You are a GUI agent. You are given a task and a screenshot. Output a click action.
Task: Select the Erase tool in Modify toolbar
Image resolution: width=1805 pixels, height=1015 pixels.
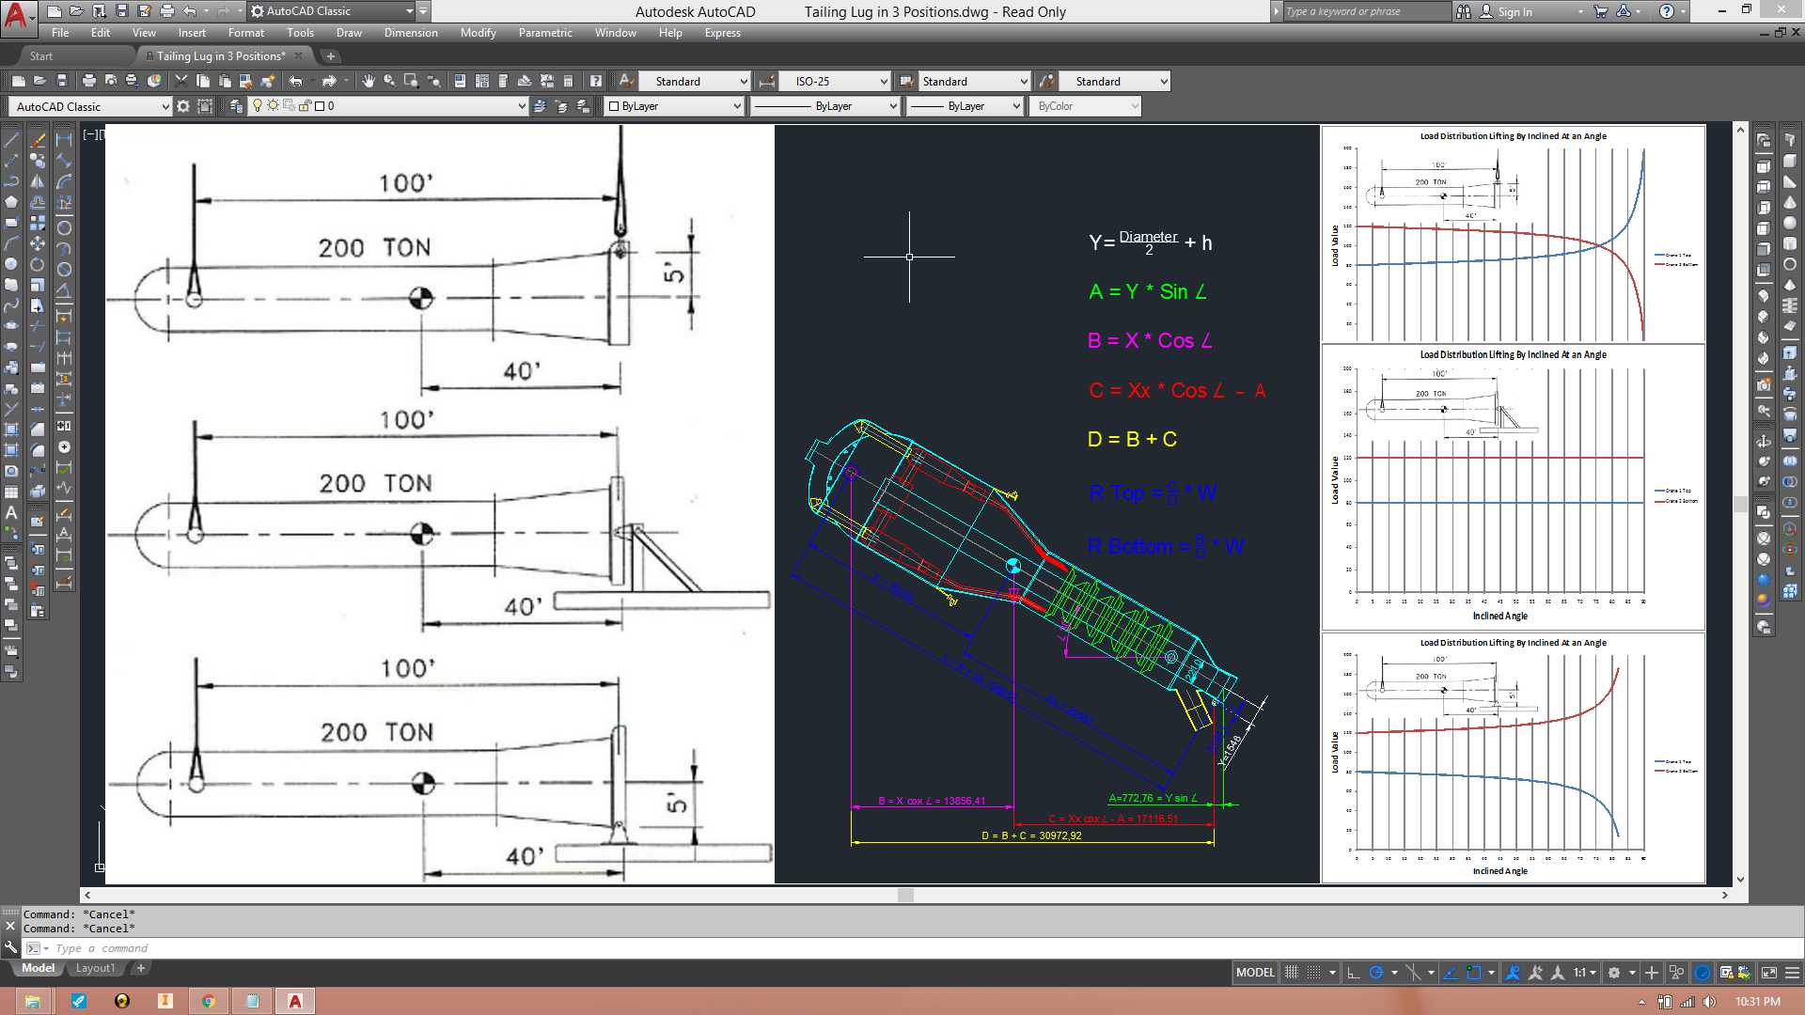(38, 140)
